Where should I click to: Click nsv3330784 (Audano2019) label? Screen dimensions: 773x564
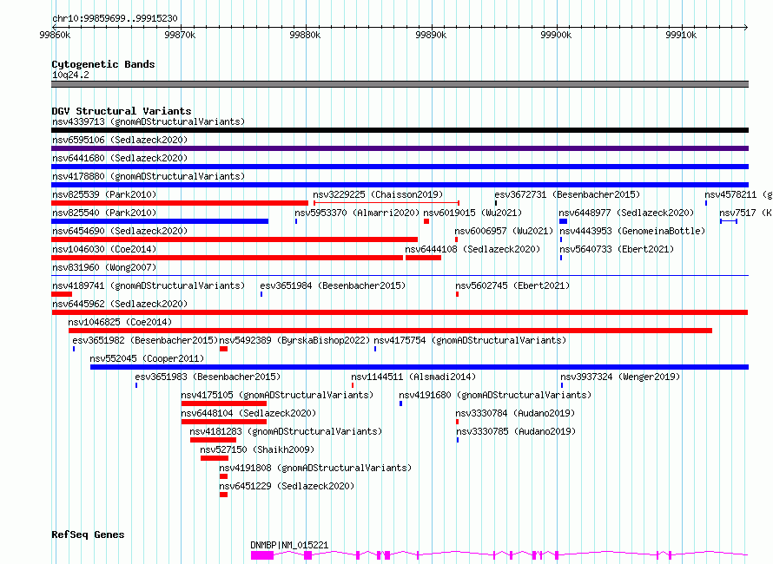click(x=515, y=413)
